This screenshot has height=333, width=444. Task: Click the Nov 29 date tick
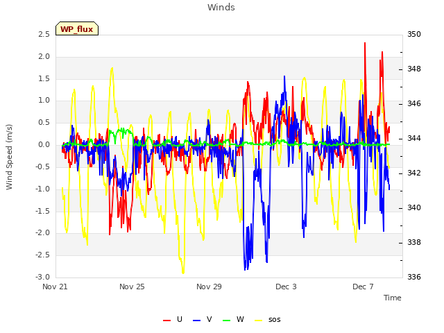tap(209, 287)
